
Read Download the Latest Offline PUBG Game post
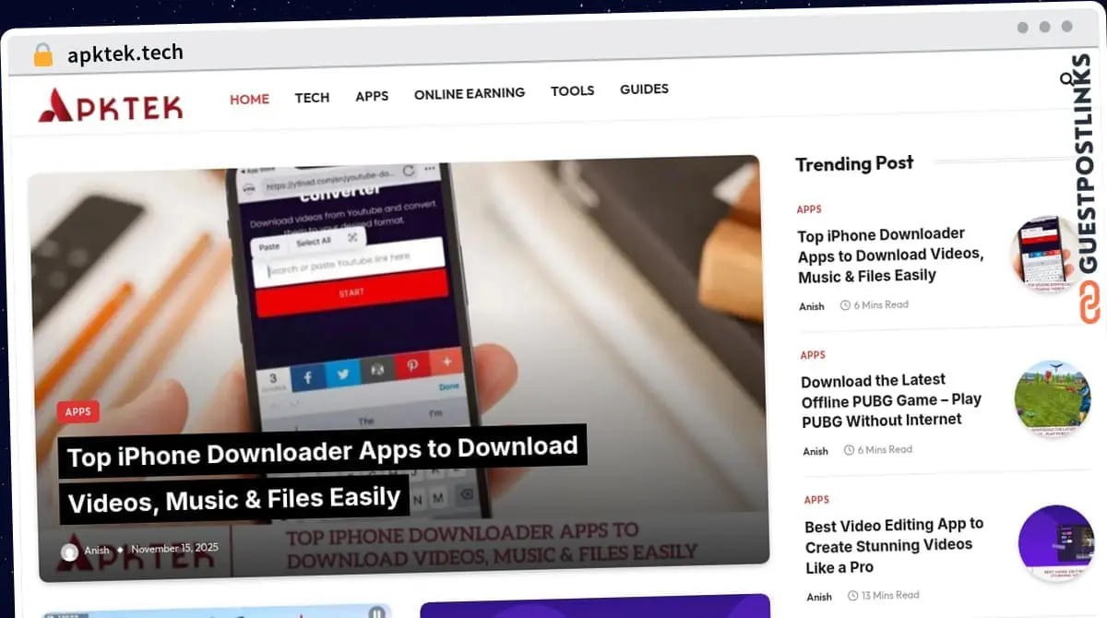coord(890,399)
